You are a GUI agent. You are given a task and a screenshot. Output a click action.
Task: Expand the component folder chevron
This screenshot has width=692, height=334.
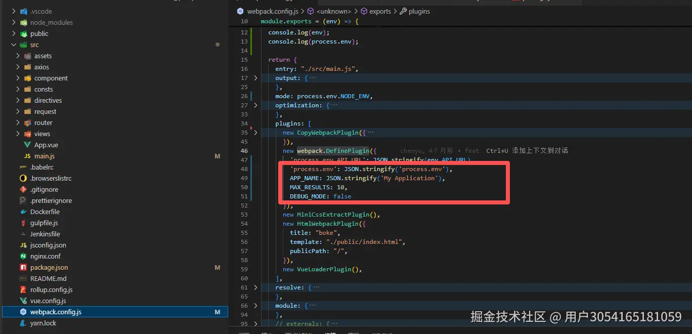[x=18, y=78]
